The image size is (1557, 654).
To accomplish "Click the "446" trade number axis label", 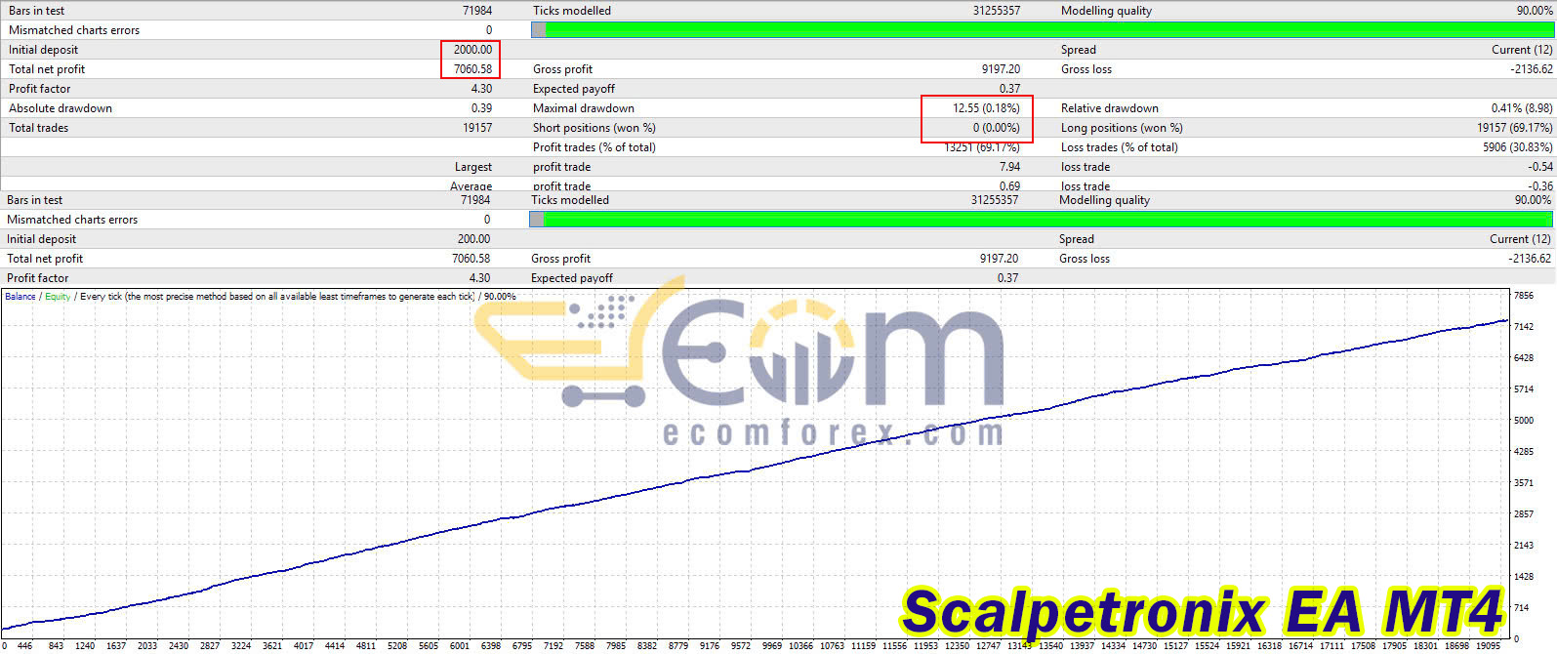I will click(24, 646).
